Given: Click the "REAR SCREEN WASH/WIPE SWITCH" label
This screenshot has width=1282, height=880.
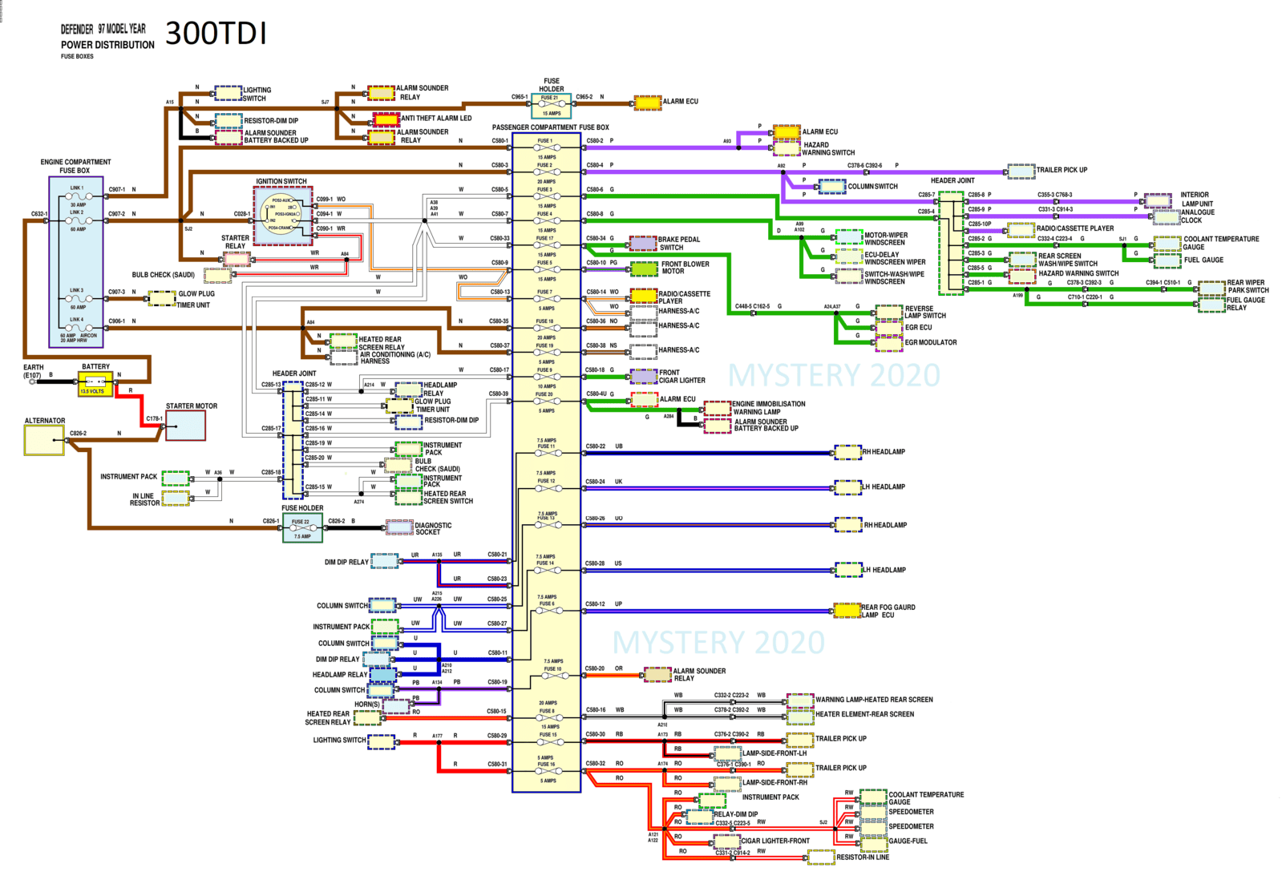Looking at the screenshot, I should [x=1068, y=260].
